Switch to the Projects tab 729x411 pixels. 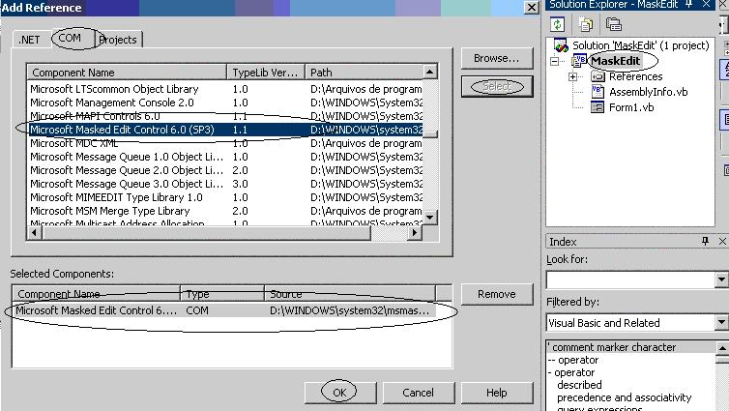pyautogui.click(x=119, y=40)
